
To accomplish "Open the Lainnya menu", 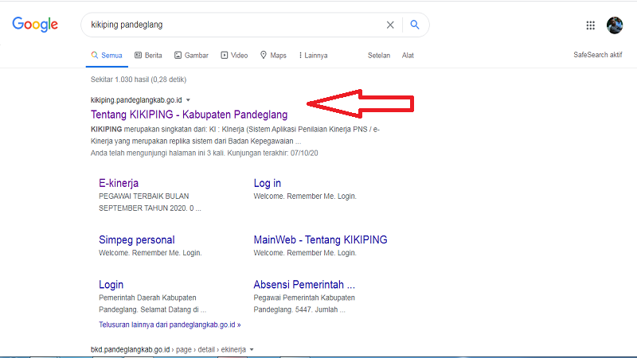I will pos(313,56).
